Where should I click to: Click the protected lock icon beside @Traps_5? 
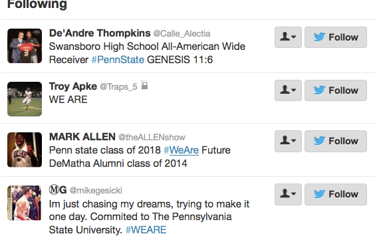click(x=144, y=85)
